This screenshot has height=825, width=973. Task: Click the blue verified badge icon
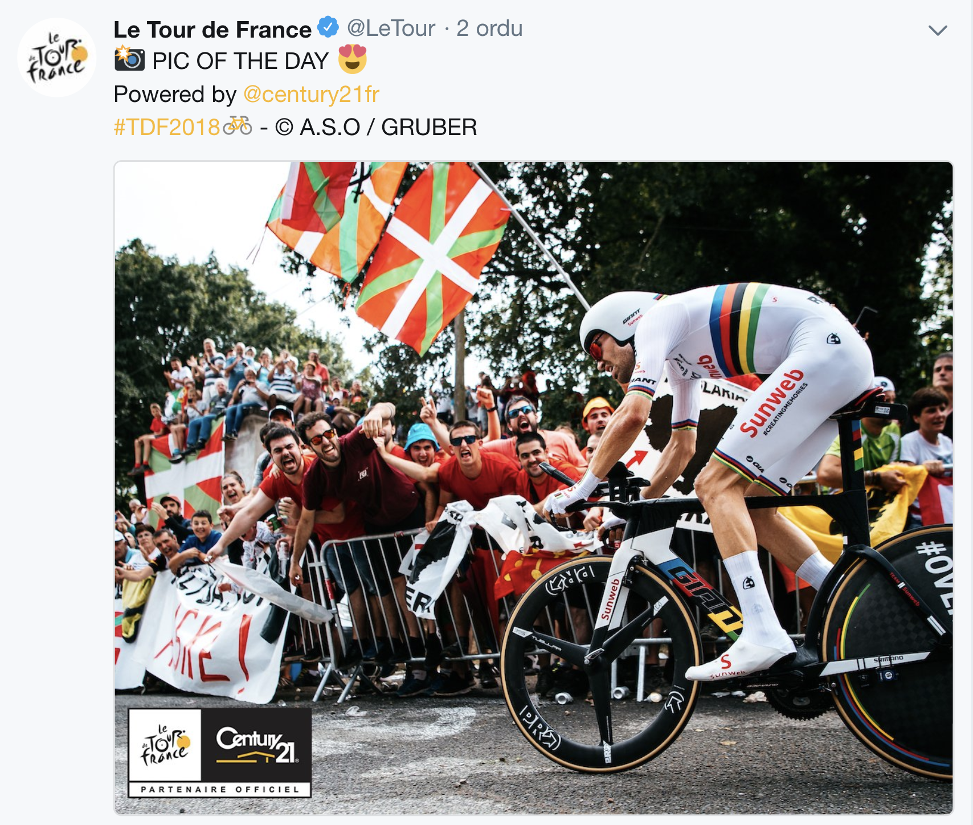(328, 27)
